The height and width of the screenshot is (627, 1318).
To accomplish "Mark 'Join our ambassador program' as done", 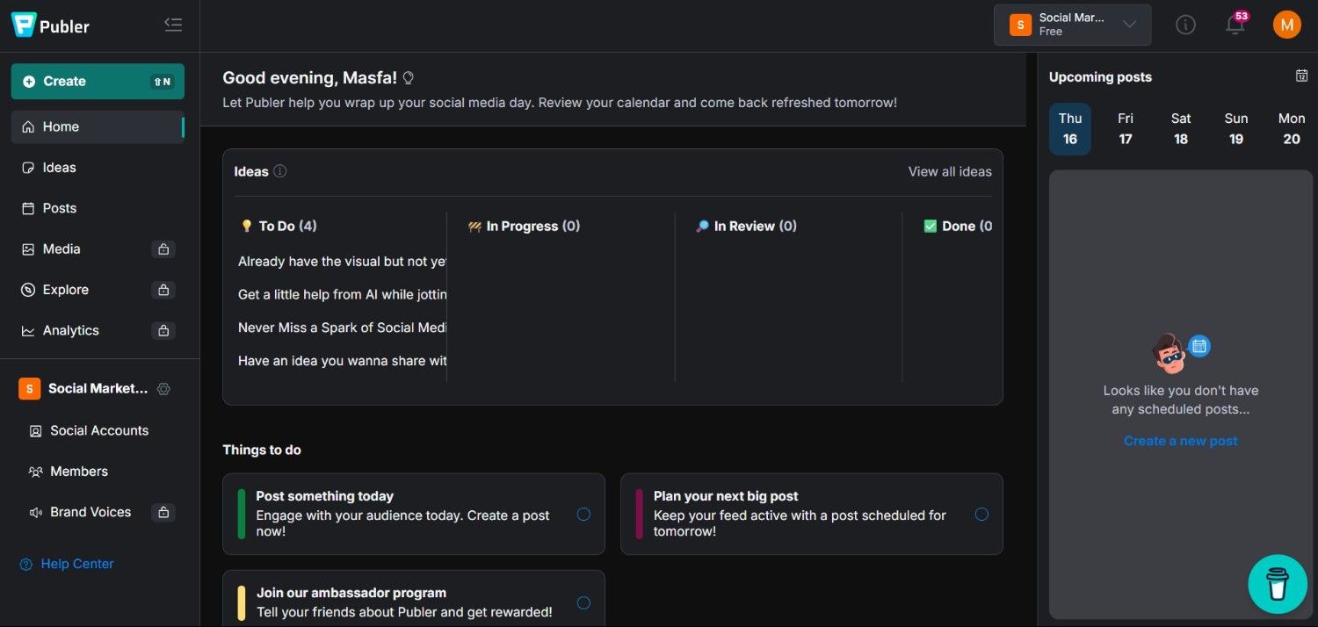I will pyautogui.click(x=583, y=602).
